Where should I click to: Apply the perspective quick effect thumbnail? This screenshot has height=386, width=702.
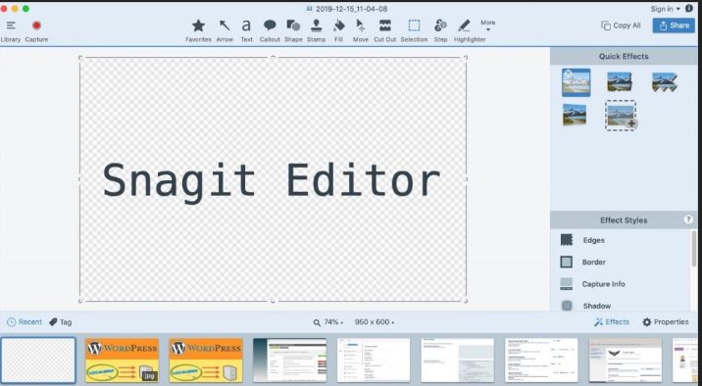pyautogui.click(x=575, y=115)
